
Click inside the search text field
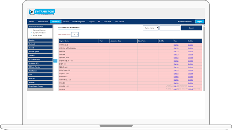pos(170,28)
